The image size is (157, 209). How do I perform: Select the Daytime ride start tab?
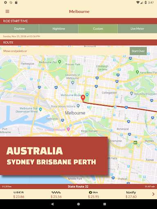click(x=20, y=29)
